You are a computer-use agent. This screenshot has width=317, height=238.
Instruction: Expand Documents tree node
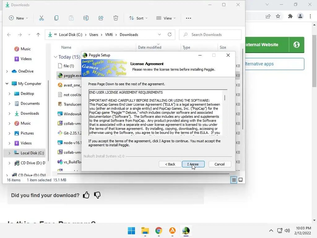click(x=10, y=104)
